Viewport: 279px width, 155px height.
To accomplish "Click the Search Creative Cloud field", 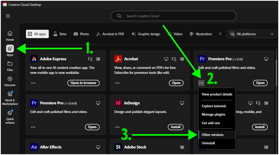I will 174,16.
